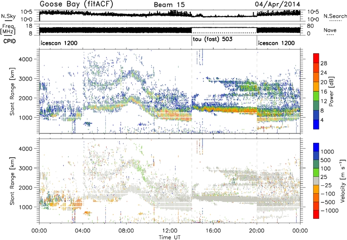Click the 'tau (fast) 503' CPID label

tap(213, 39)
